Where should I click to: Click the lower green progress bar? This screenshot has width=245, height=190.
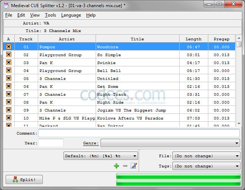coord(178,183)
